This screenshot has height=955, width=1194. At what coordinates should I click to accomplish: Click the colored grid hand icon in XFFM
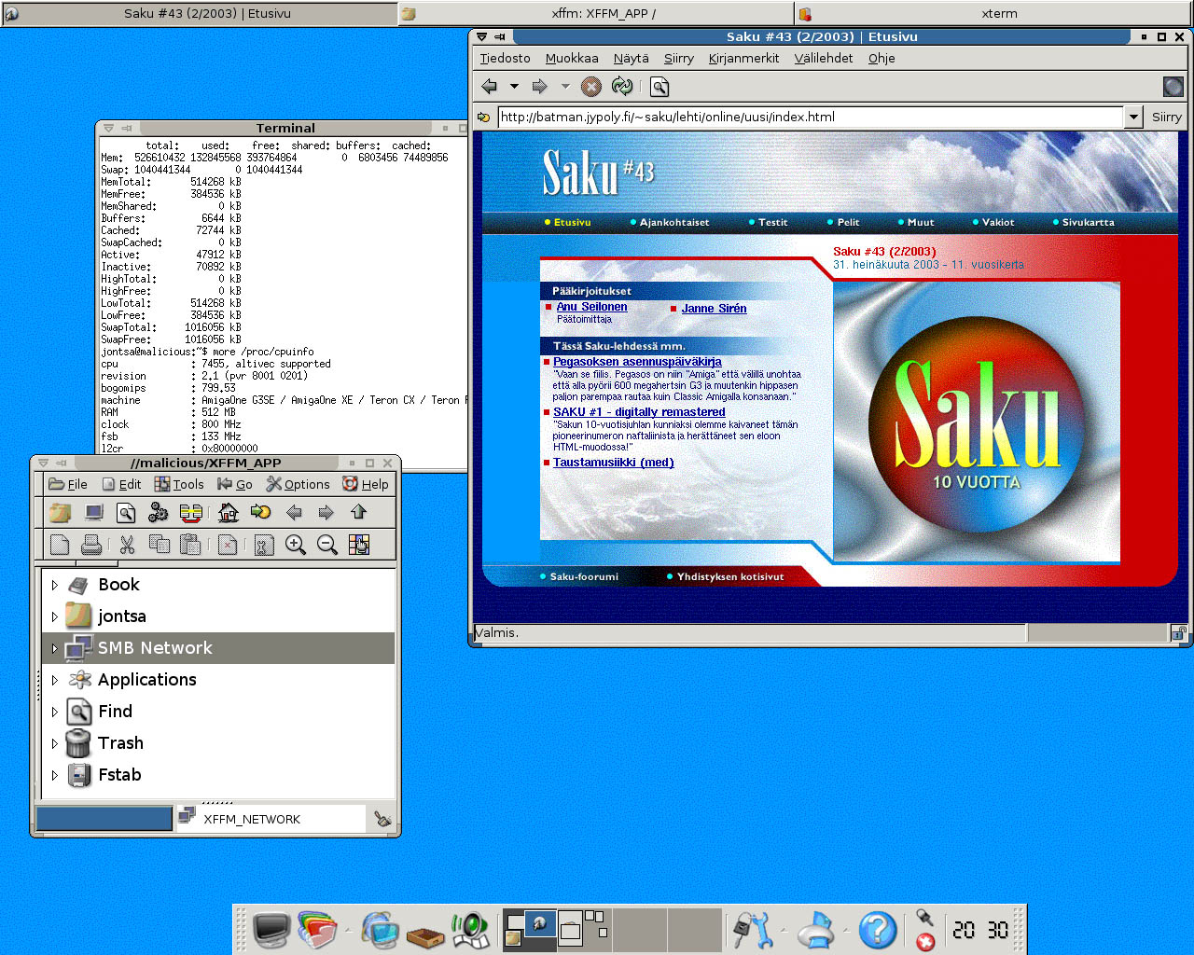[x=359, y=545]
